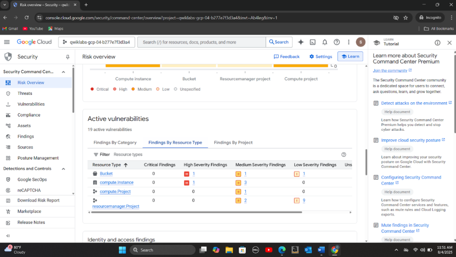The height and width of the screenshot is (257, 456).
Task: Click the Settings button
Action: tap(321, 57)
